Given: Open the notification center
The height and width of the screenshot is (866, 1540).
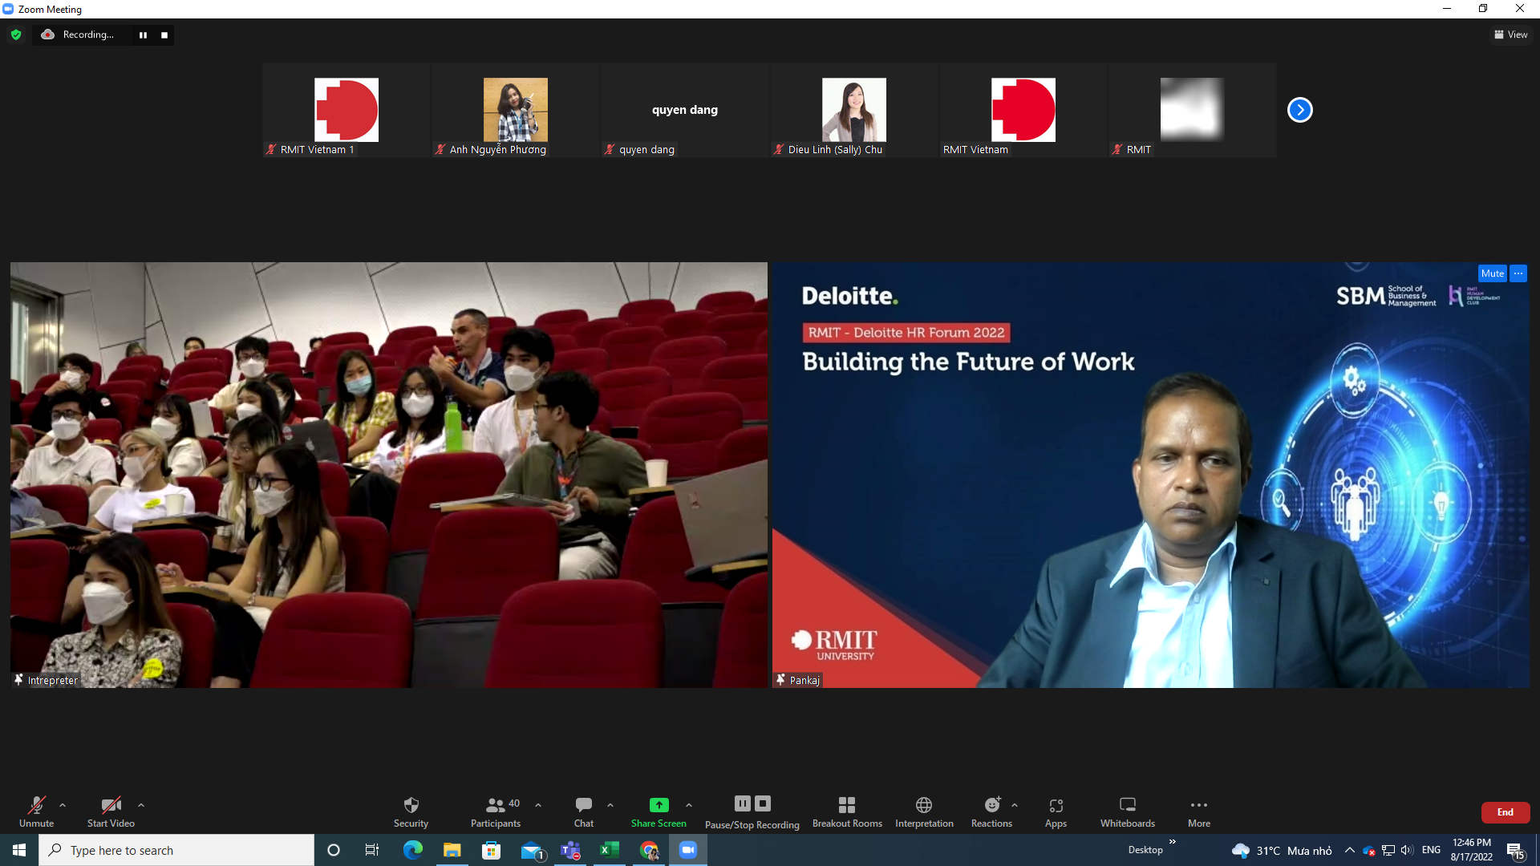Looking at the screenshot, I should (1515, 851).
